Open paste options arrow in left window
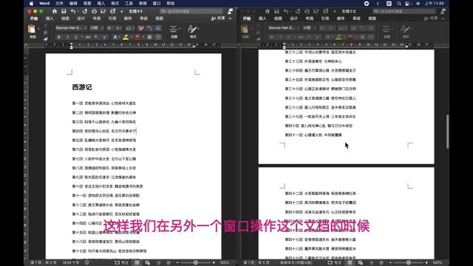The width and height of the screenshot is (473, 266). (x=38, y=29)
